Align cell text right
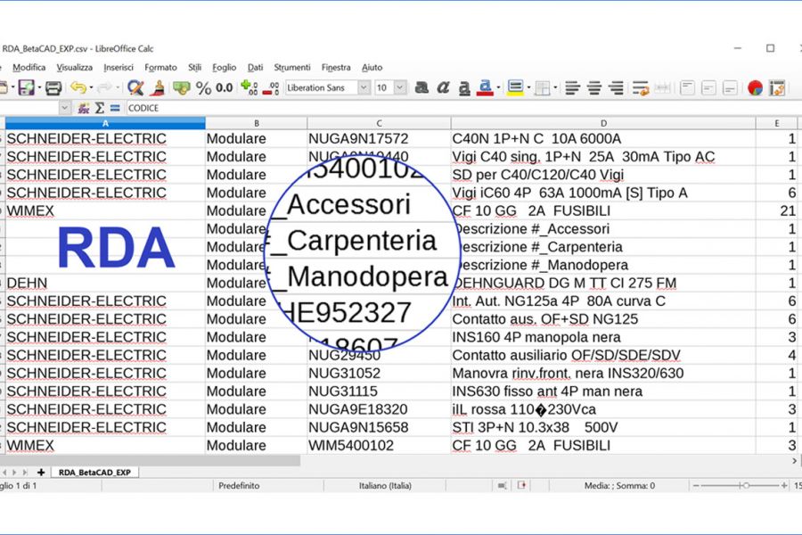802x535 pixels. 617,88
